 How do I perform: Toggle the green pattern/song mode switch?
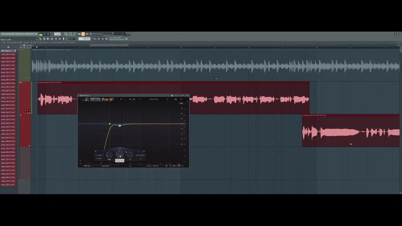(41, 34)
